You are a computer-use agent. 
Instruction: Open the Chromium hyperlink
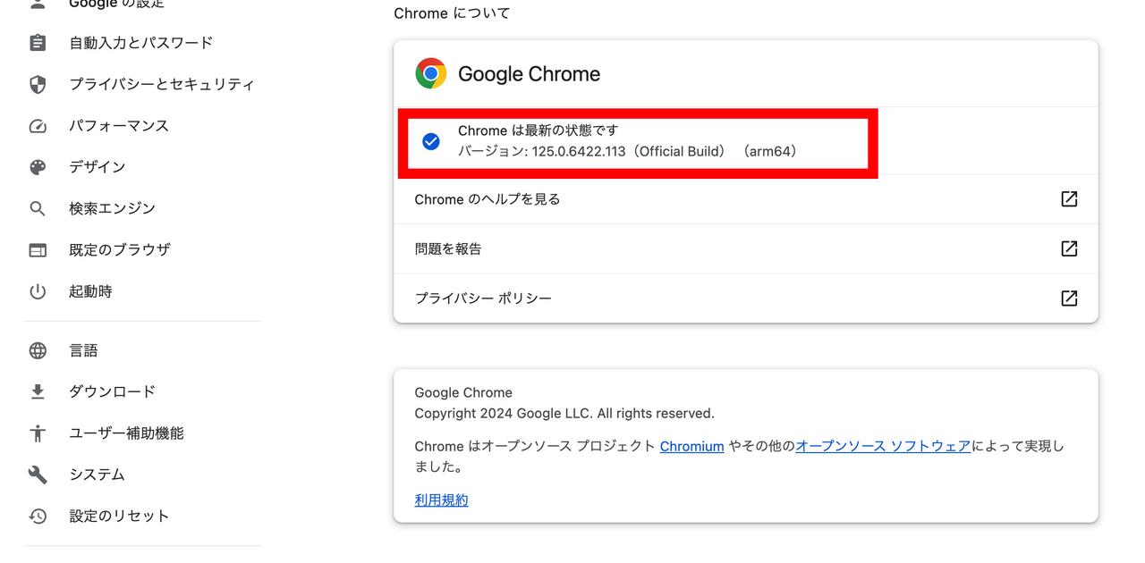(x=691, y=446)
